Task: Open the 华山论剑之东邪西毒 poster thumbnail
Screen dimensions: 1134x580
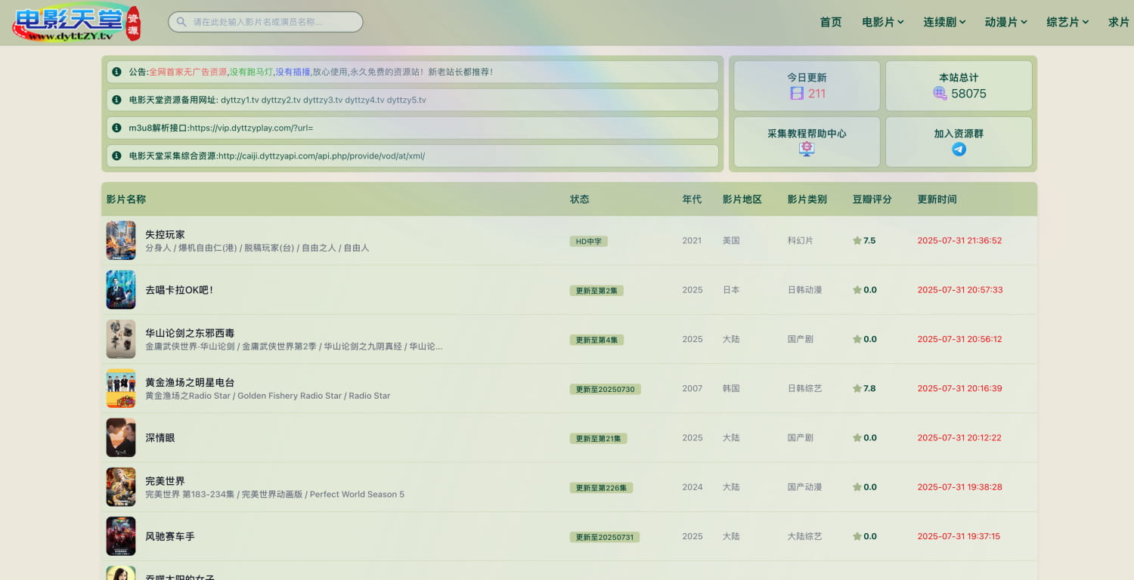Action: (x=121, y=339)
